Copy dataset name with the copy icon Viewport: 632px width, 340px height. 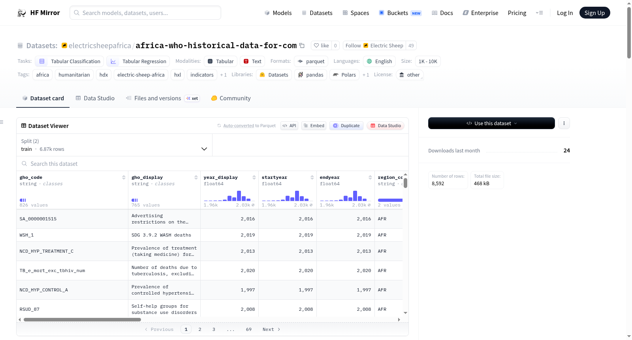[x=302, y=45]
